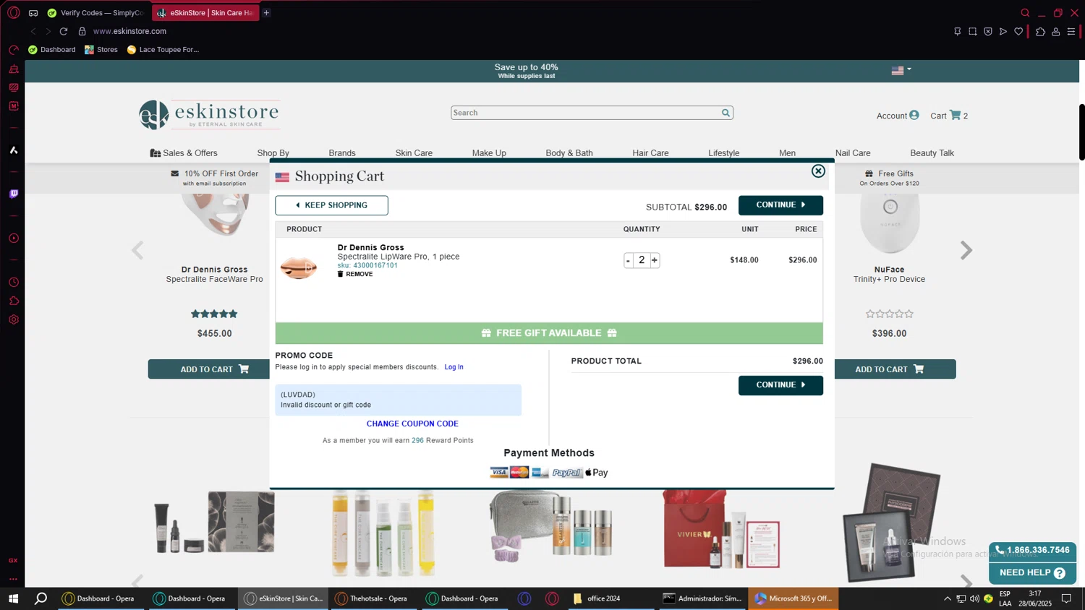Click the quantity field showing 2
The width and height of the screenshot is (1085, 610).
[x=642, y=260]
